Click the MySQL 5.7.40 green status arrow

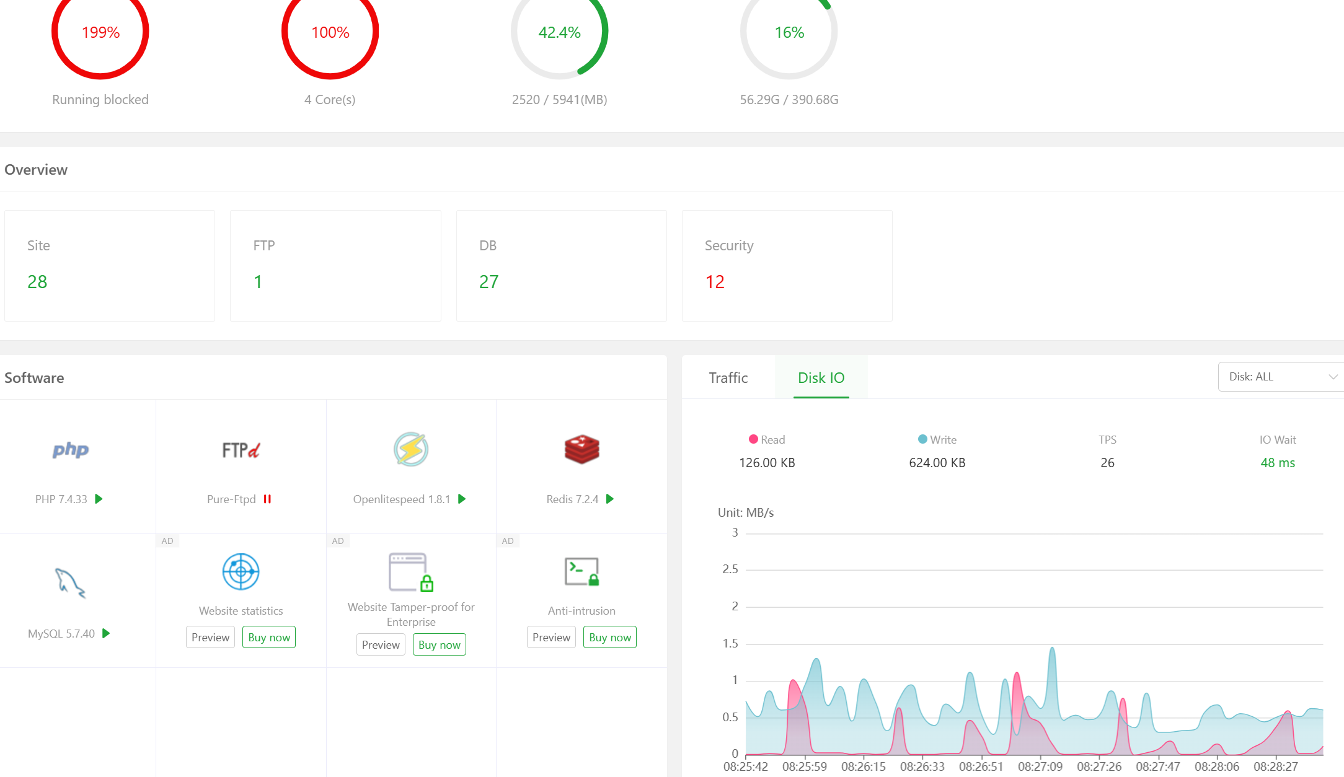[x=106, y=633]
